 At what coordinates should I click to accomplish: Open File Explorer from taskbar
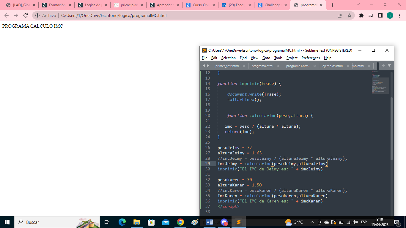pos(136,222)
